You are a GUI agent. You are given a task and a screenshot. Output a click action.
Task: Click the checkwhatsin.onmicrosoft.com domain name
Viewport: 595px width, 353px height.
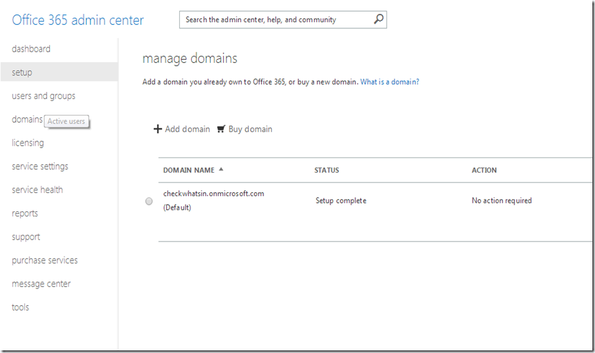click(x=213, y=194)
